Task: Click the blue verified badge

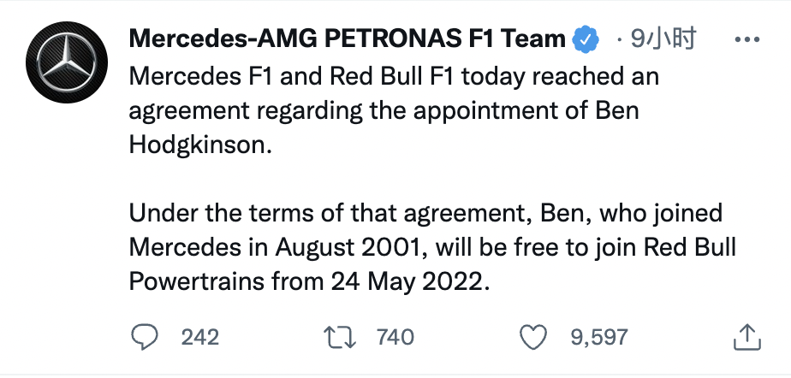Action: 586,38
